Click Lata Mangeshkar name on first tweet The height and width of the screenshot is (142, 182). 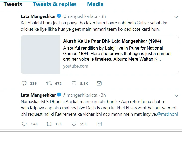coord(38,16)
